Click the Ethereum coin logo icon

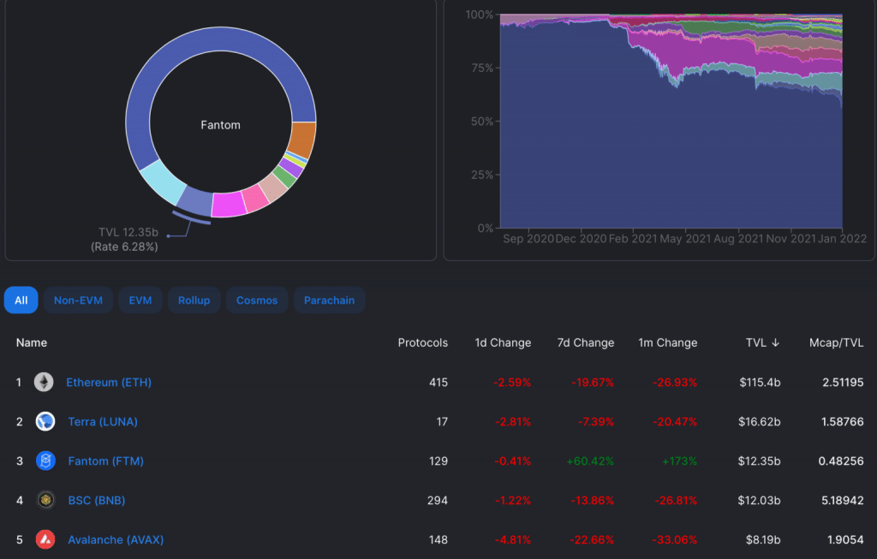[x=44, y=383]
